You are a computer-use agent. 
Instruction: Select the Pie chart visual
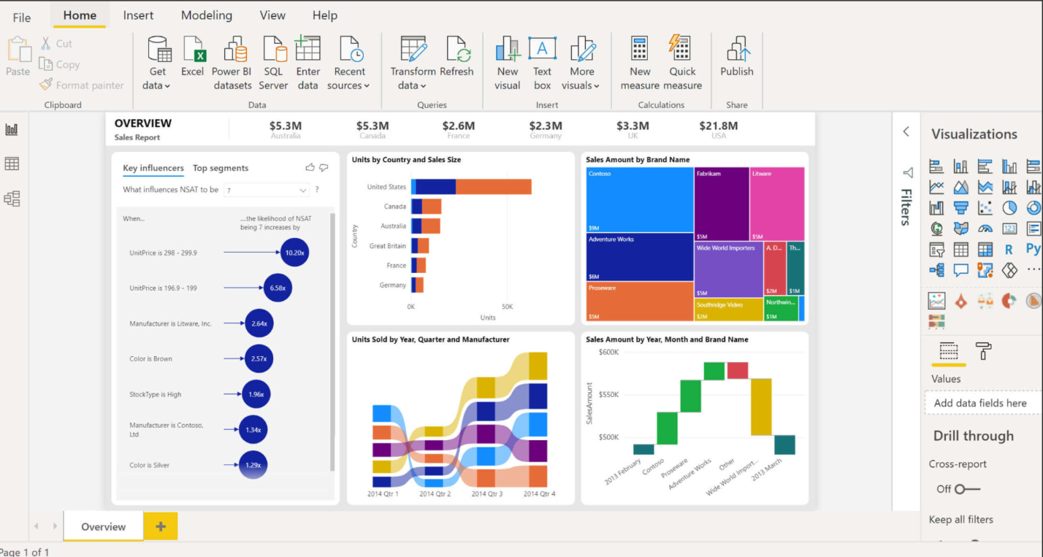(1009, 207)
